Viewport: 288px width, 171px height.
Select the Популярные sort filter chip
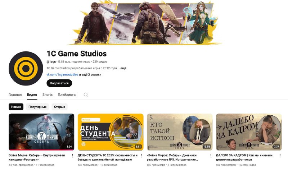[x=37, y=107]
